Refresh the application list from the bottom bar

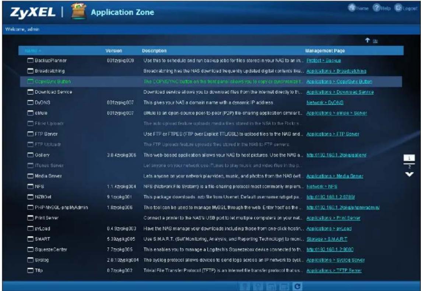point(297,287)
